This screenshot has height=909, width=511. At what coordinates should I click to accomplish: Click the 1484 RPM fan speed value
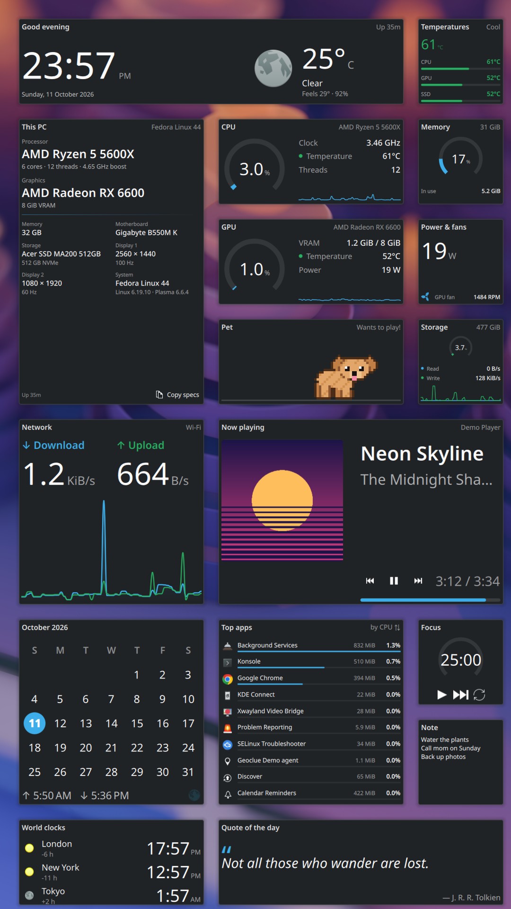pos(487,297)
